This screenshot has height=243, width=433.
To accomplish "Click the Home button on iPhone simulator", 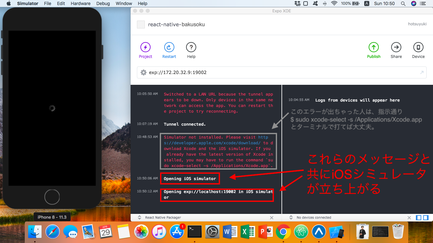I will pyautogui.click(x=52, y=197).
